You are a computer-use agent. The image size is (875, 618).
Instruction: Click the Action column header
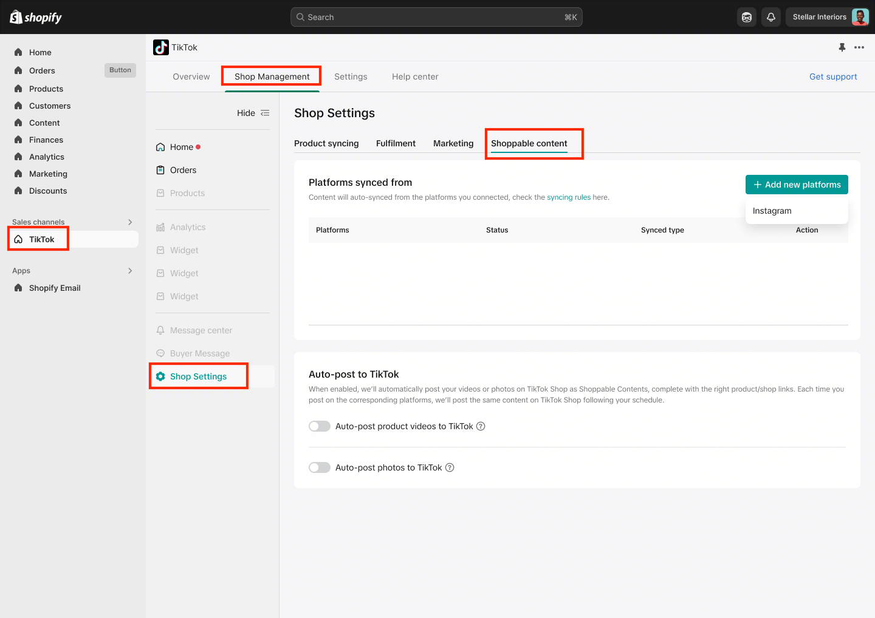[807, 230]
